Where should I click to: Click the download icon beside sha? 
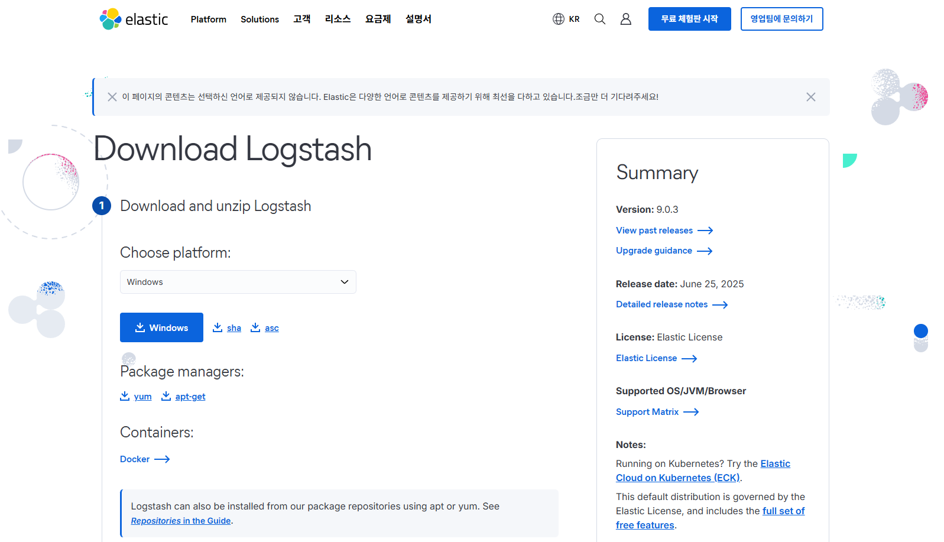(x=218, y=327)
